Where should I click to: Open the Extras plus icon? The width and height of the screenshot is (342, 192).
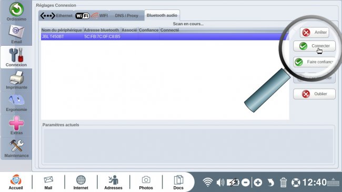click(16, 125)
